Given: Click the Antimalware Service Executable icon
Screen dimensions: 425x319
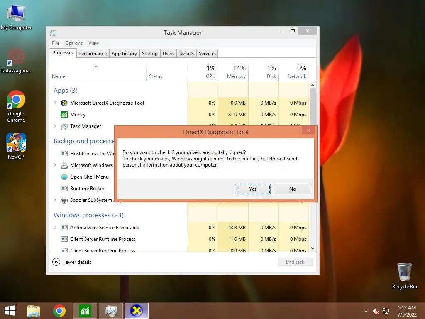Looking at the screenshot, I should tap(64, 227).
